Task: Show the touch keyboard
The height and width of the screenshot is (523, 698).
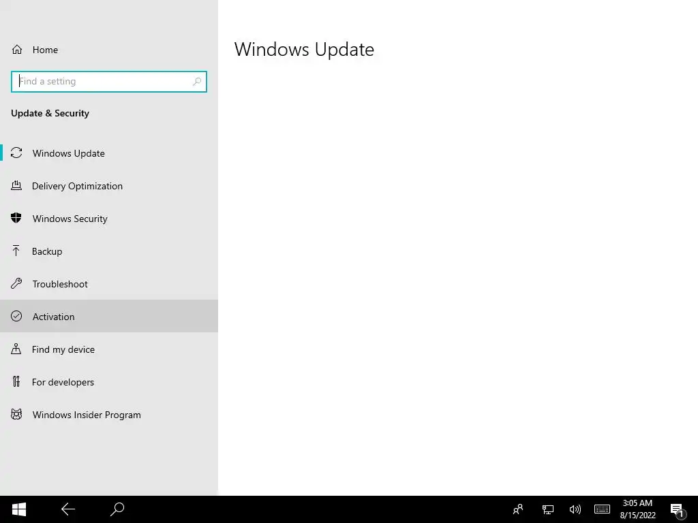Action: 602,509
